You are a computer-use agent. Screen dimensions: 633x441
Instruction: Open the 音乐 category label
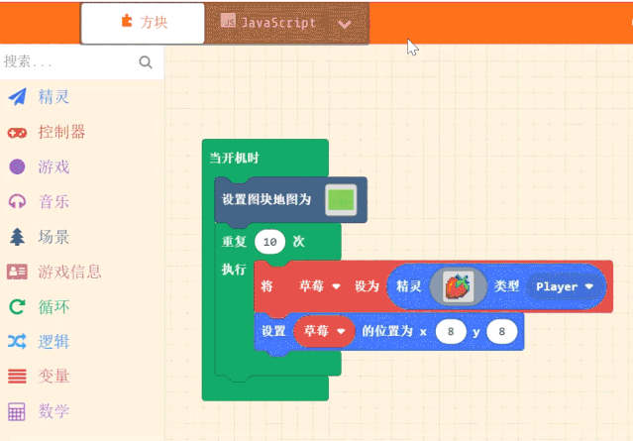[53, 201]
